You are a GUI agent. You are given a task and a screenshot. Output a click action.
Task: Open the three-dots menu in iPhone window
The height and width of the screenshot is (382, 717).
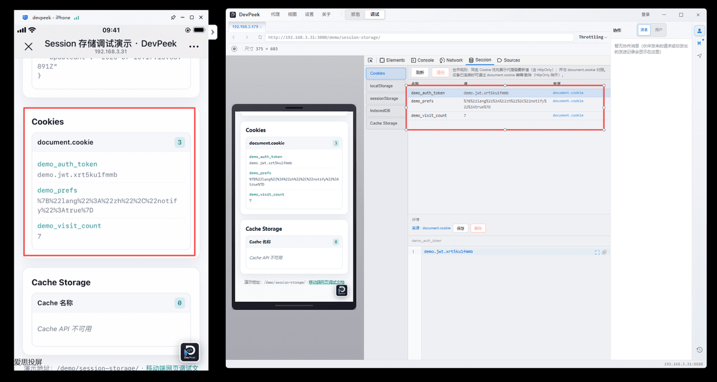194,47
